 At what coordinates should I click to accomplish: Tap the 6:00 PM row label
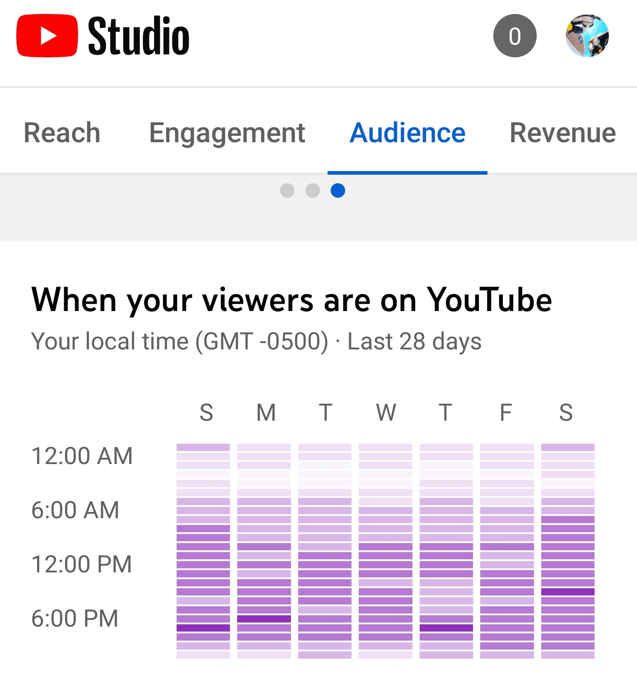click(75, 618)
